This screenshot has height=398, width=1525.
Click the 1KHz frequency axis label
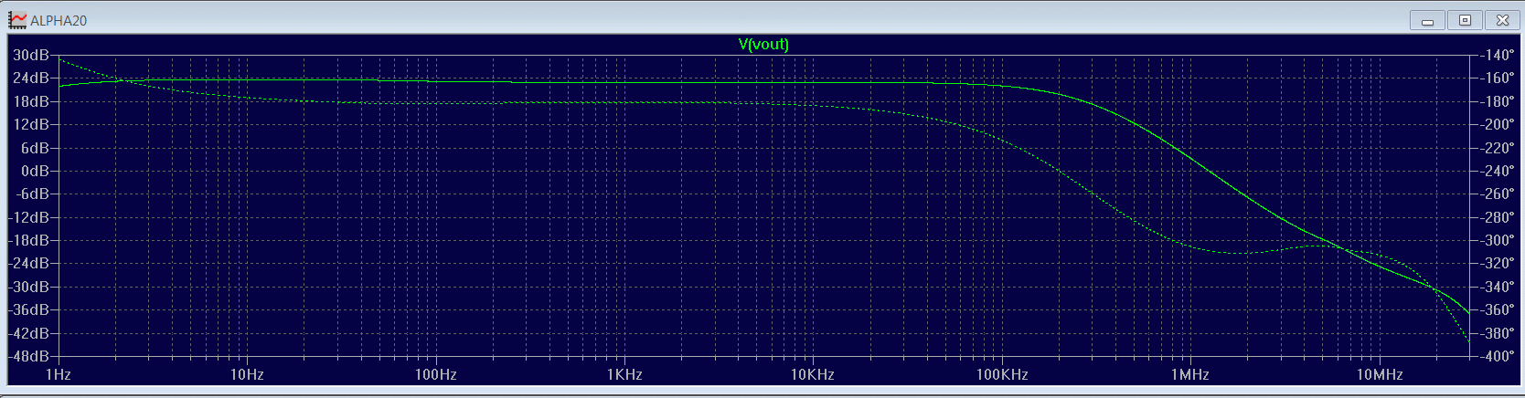624,374
